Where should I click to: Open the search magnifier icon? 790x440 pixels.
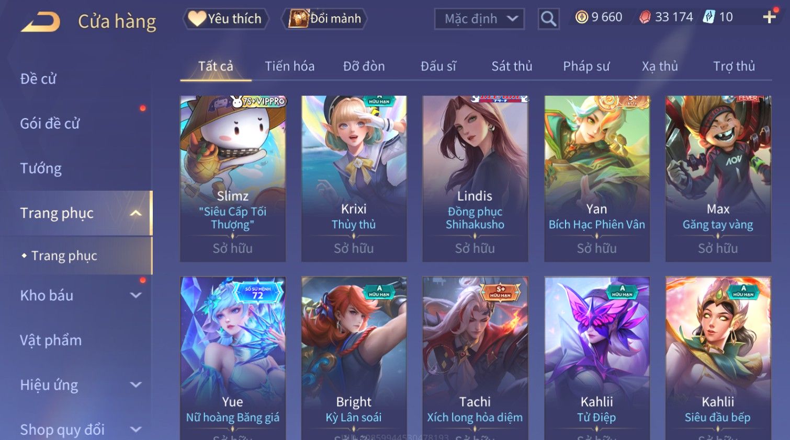click(x=548, y=19)
